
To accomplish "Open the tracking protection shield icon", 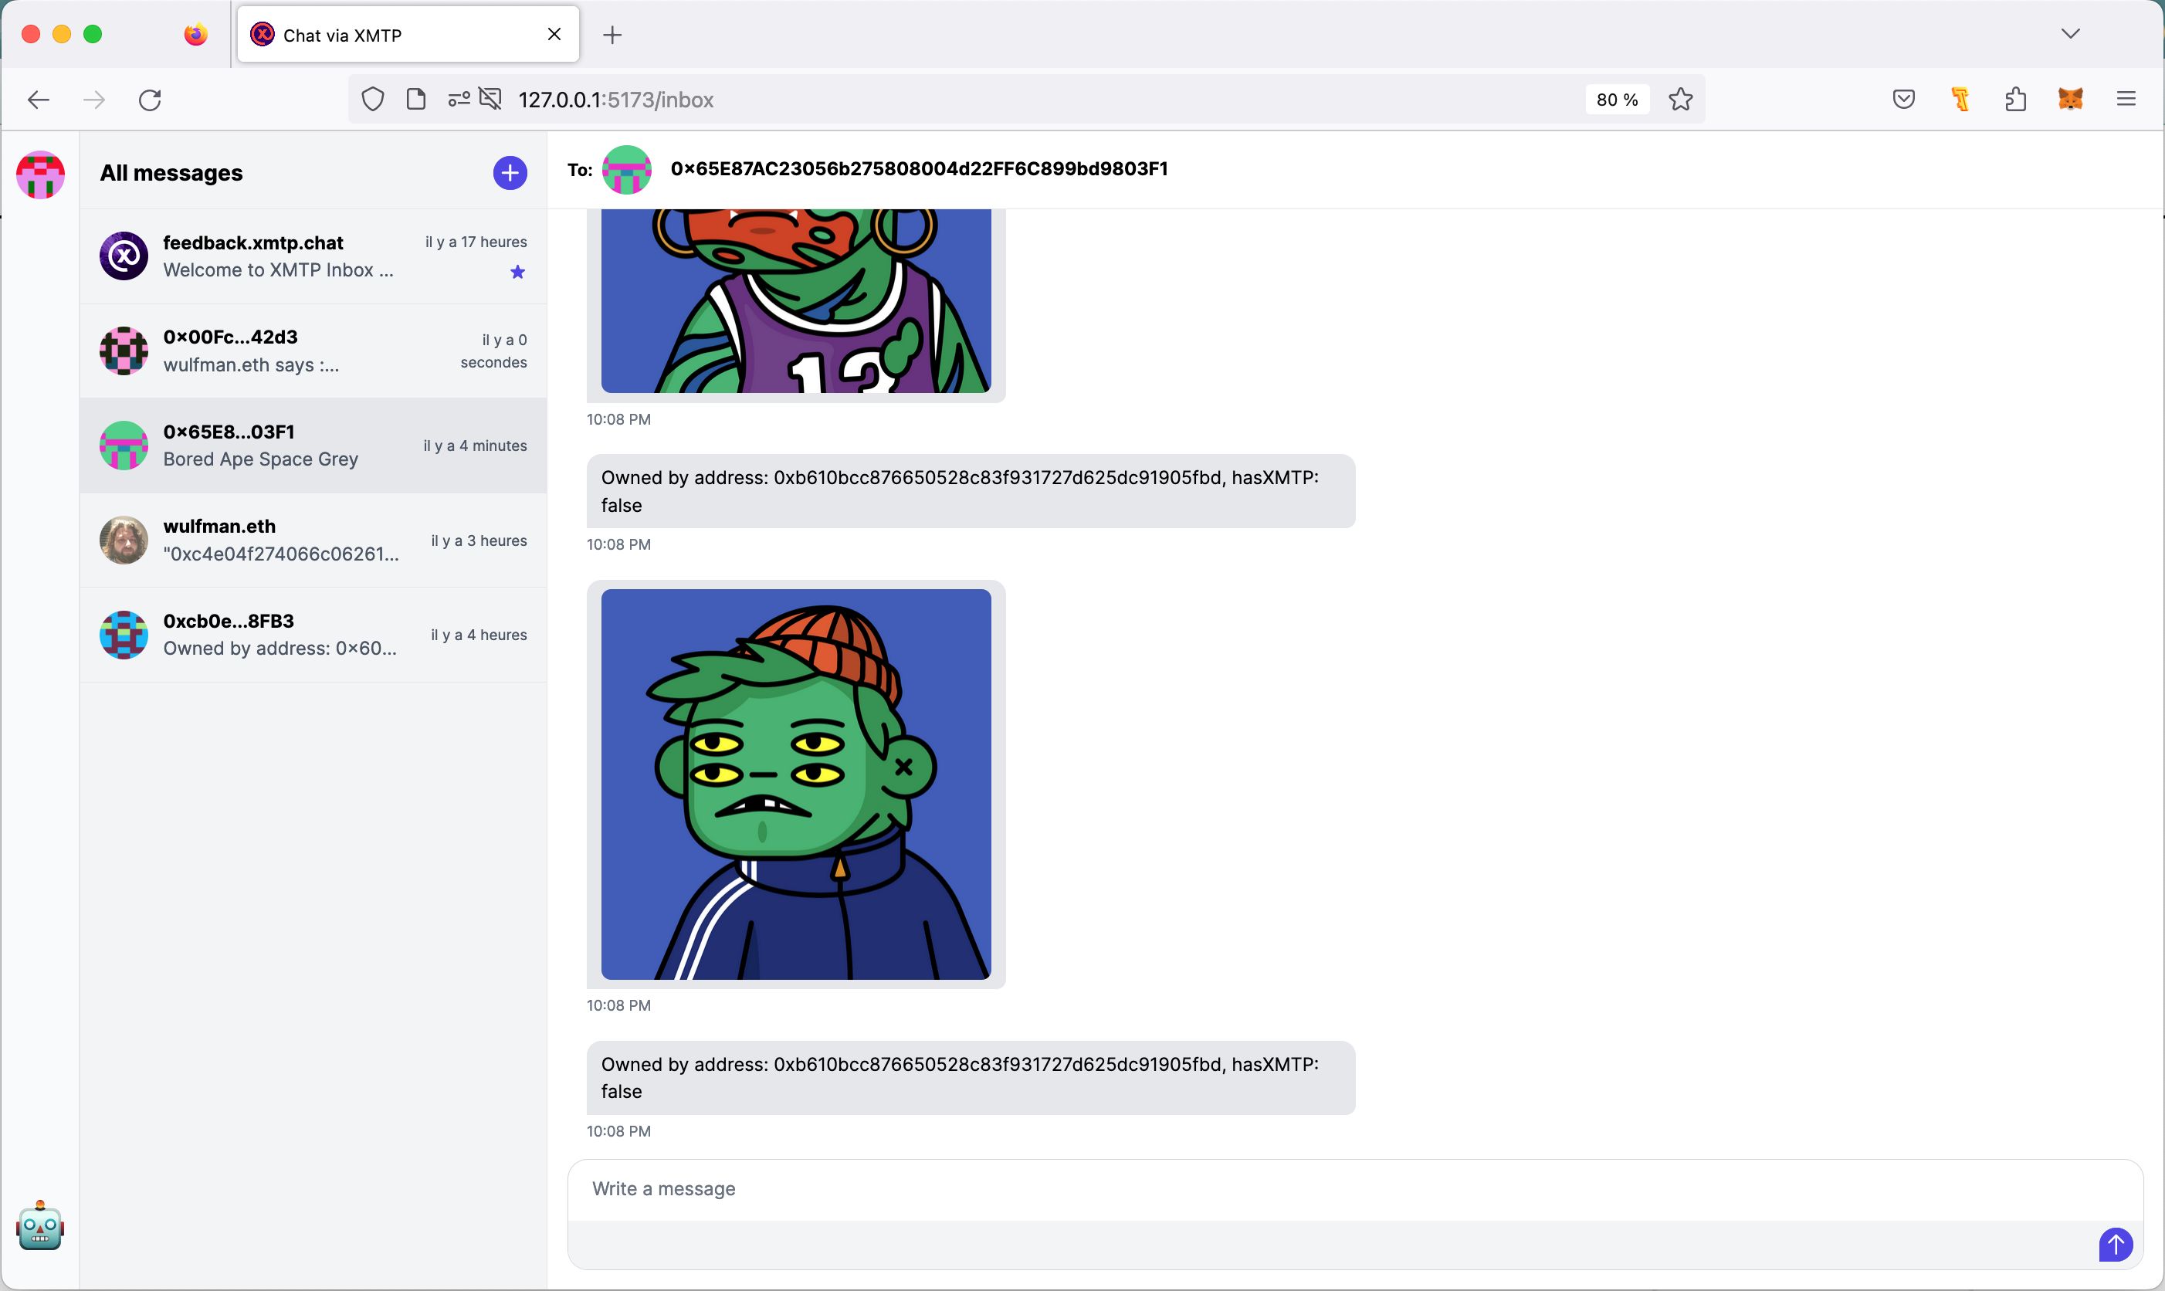I will point(372,100).
